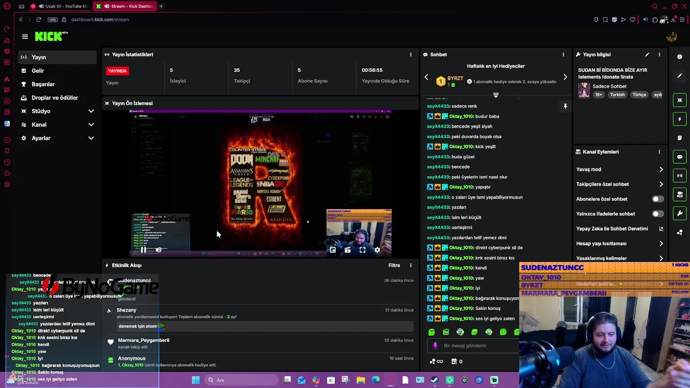The image size is (690, 388).
Task: Edit stream info with pencil icon
Action: point(647,54)
